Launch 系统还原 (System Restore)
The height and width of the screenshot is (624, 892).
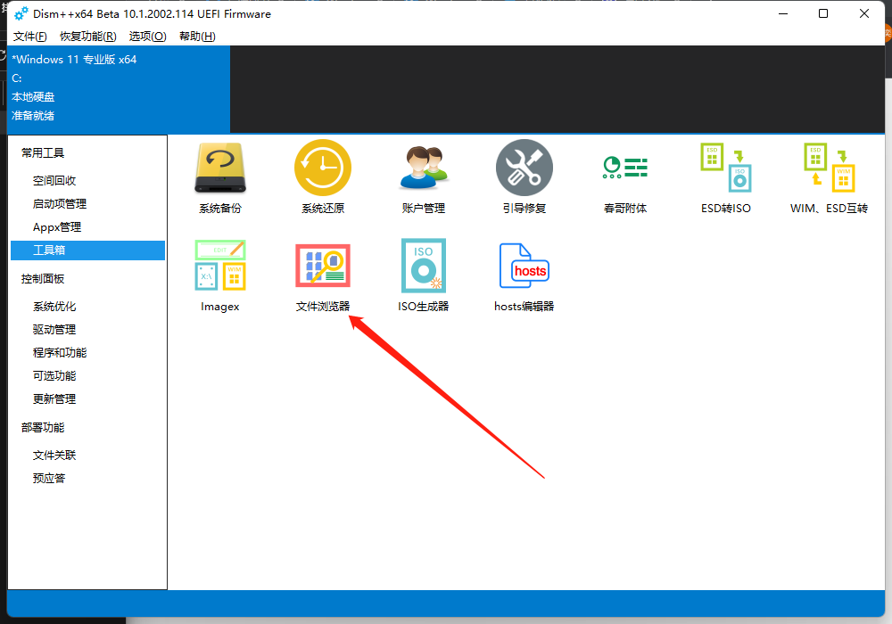click(x=322, y=177)
